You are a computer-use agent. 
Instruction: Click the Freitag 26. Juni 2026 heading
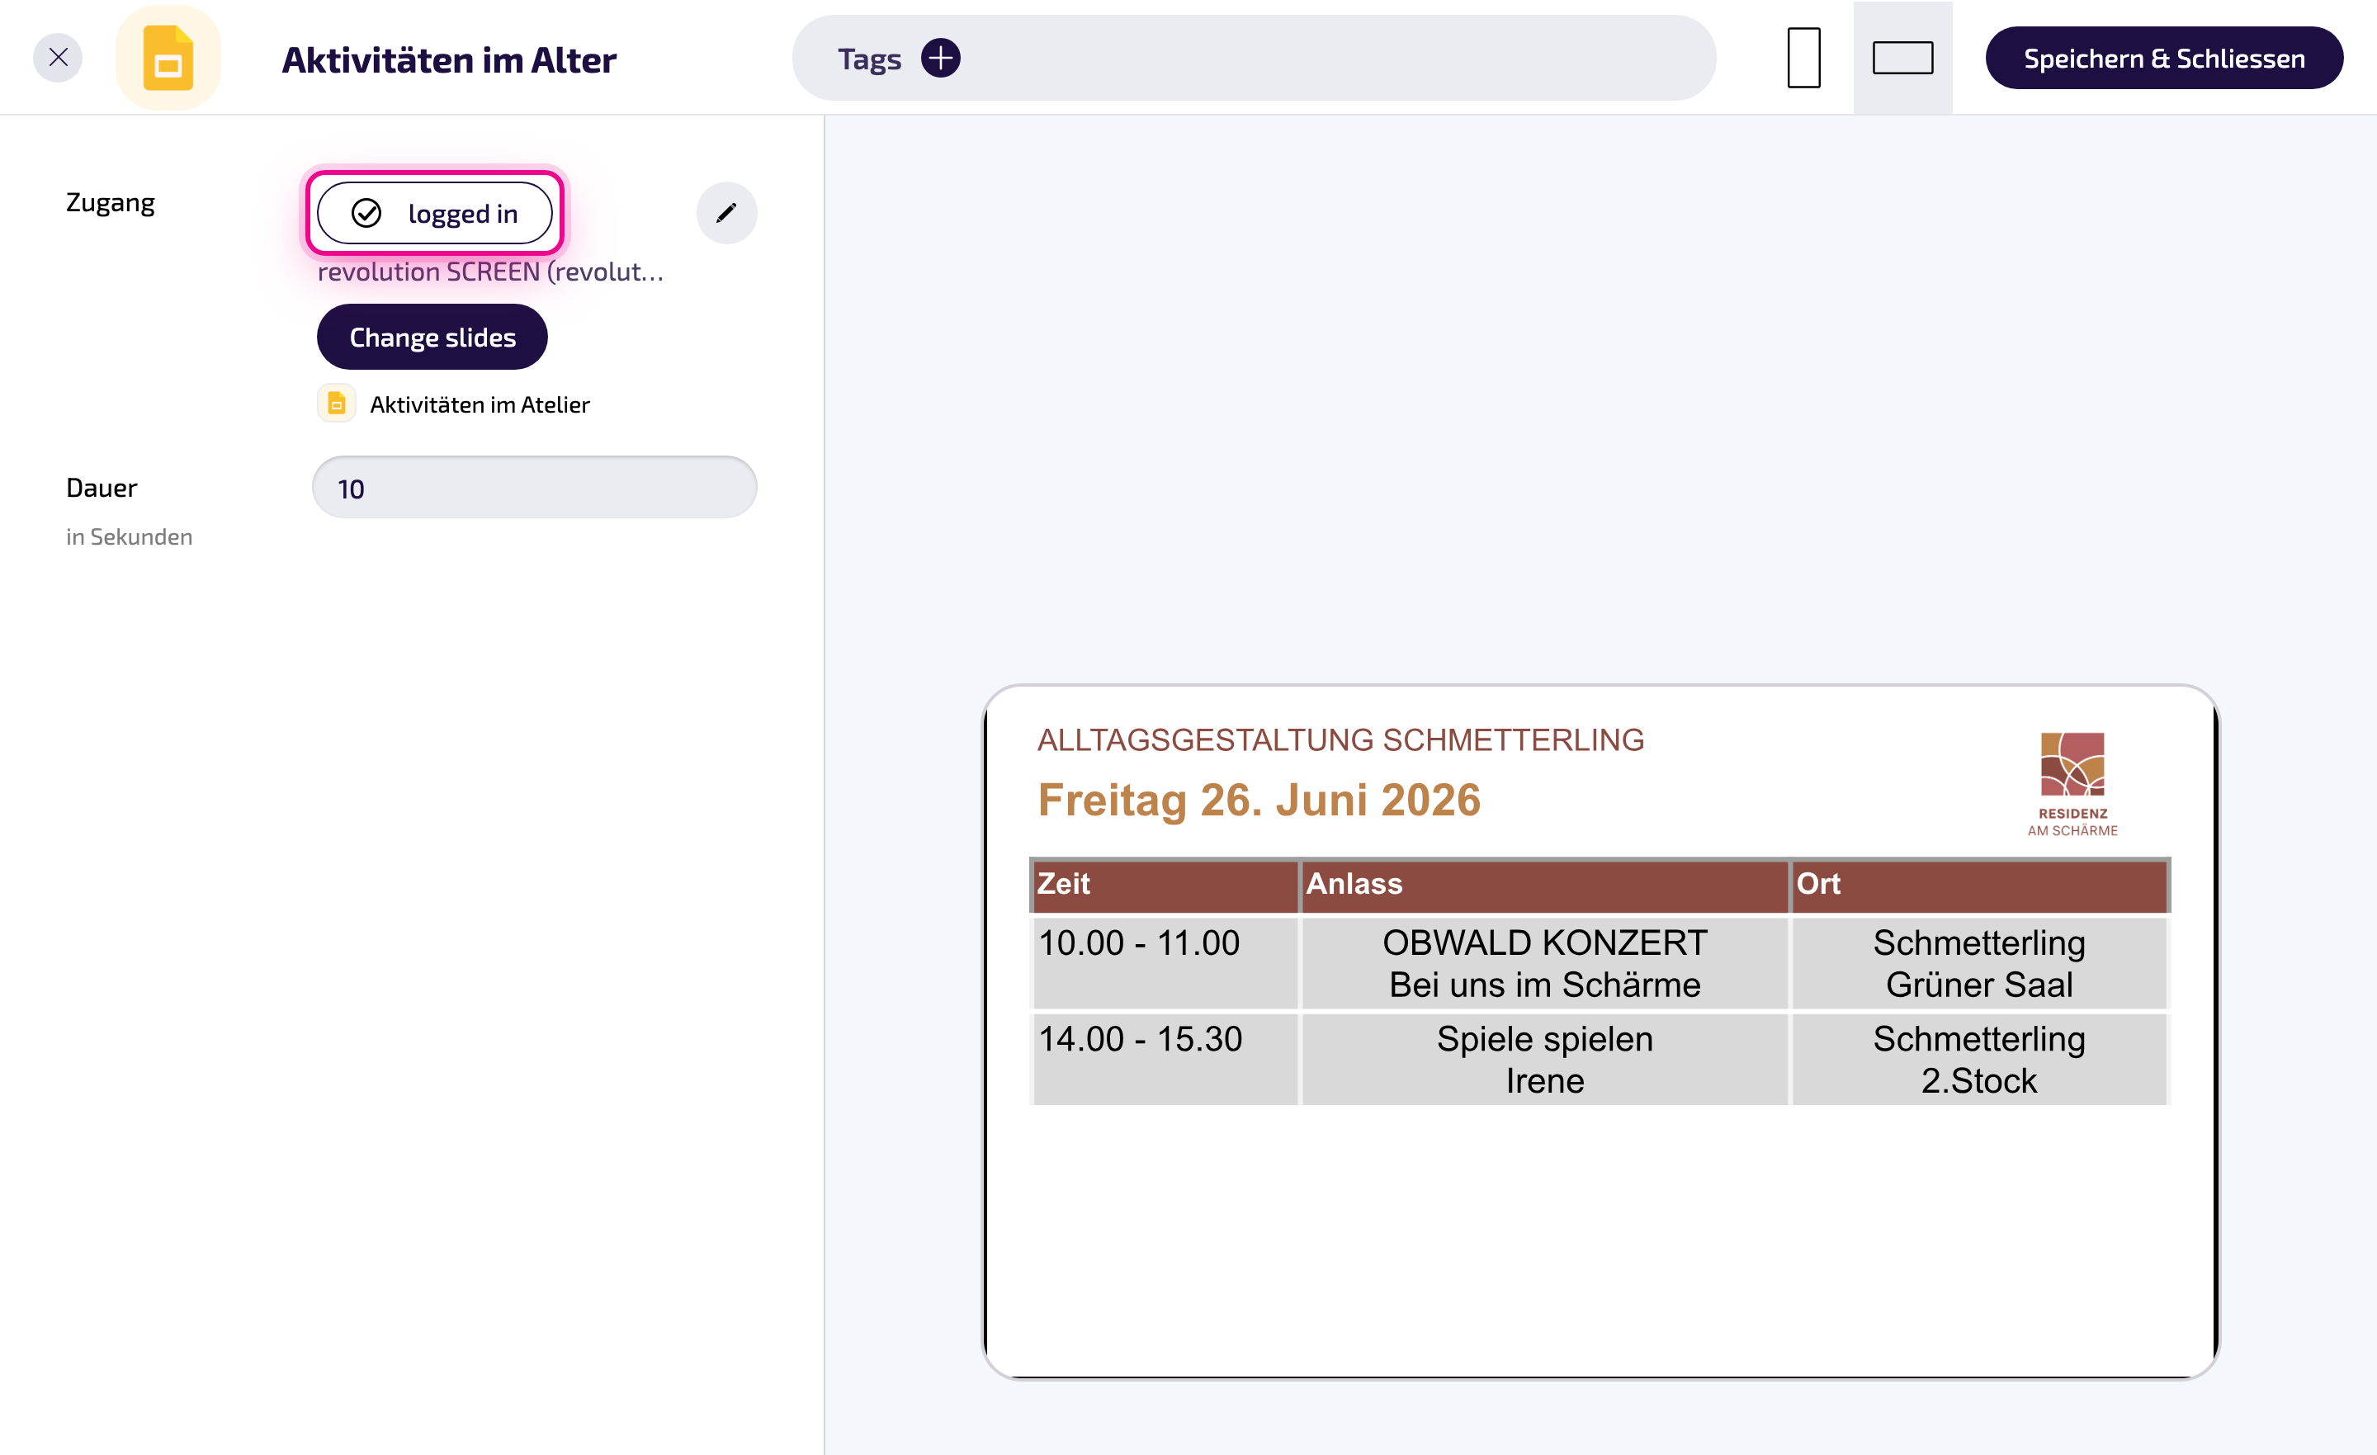(1259, 800)
